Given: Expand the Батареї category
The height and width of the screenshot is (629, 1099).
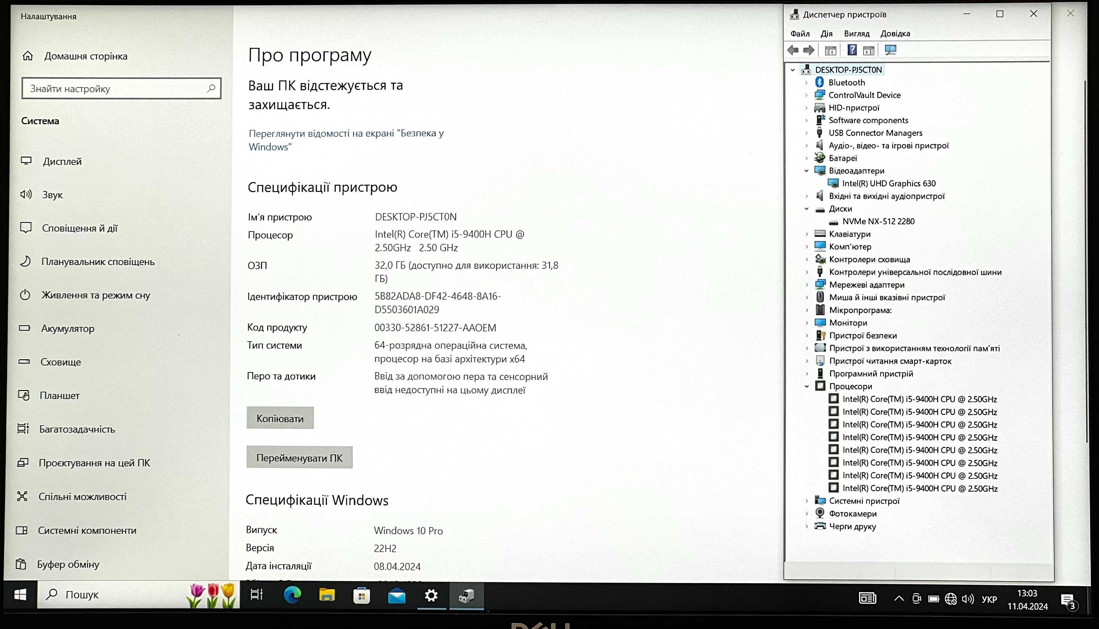Looking at the screenshot, I should click(806, 159).
